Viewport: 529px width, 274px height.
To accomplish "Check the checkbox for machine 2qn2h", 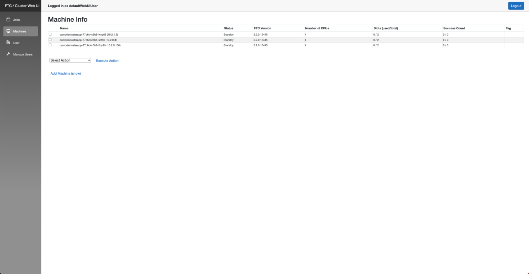I will click(50, 45).
